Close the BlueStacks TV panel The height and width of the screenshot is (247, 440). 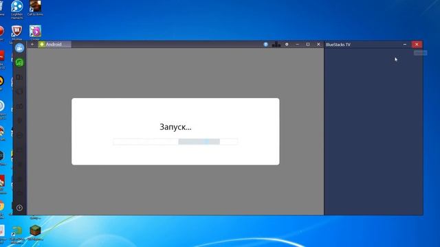tap(417, 44)
